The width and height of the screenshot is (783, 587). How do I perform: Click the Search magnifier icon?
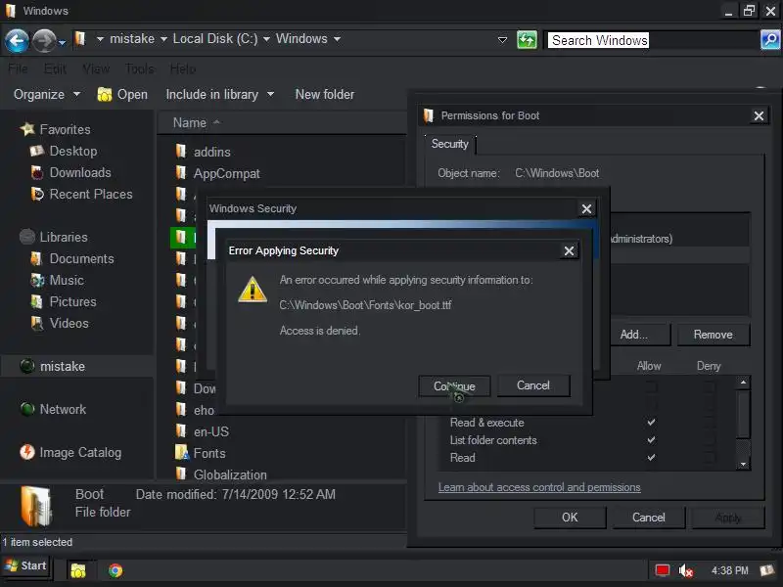[x=770, y=39]
